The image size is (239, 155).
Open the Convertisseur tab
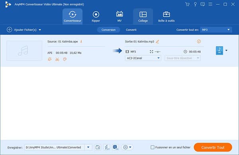[72, 16]
